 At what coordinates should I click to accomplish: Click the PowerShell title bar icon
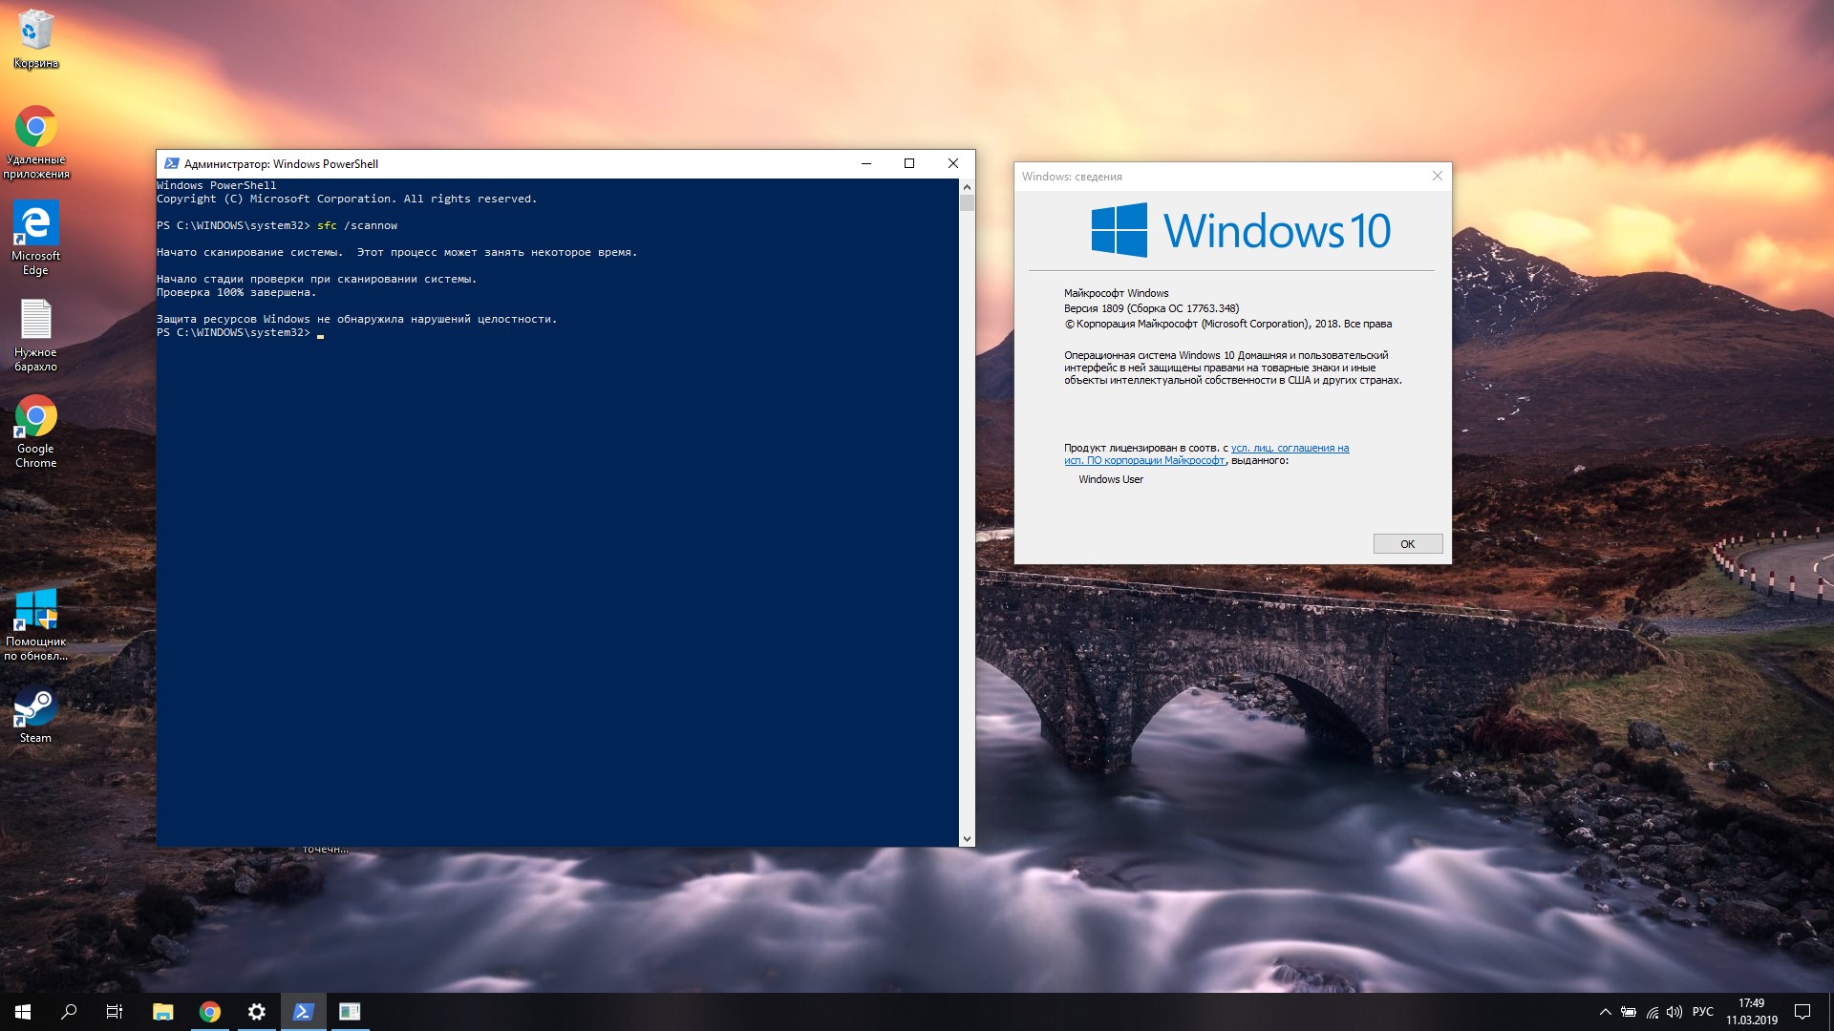tap(172, 164)
